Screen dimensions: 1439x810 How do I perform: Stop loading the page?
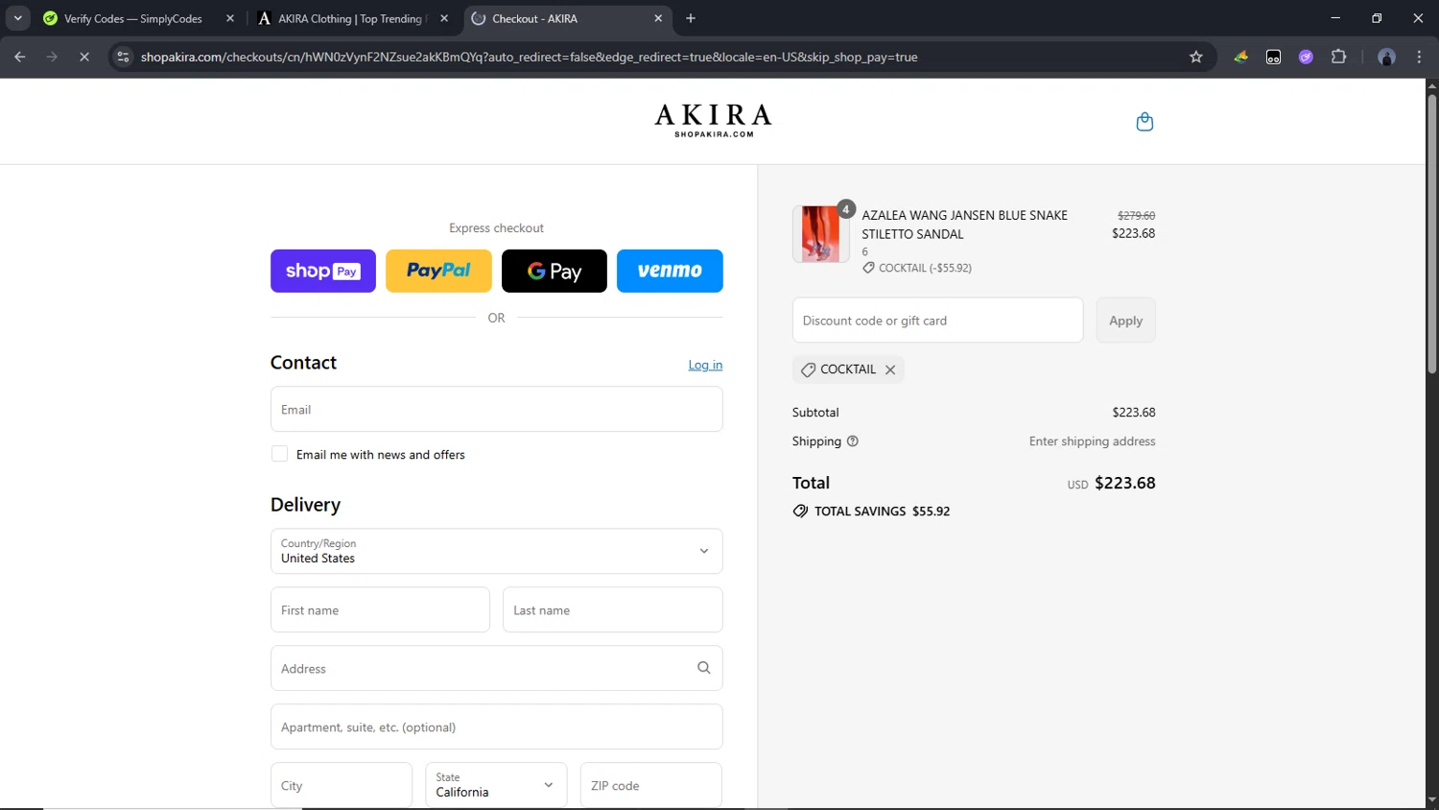(84, 57)
